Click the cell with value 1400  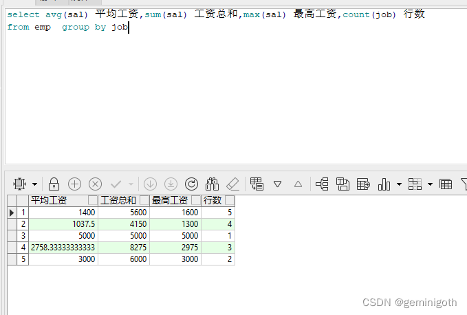pos(63,213)
